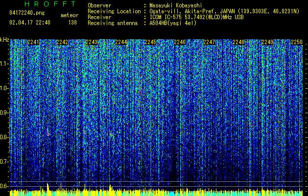
Task: Click the Receiver label
Action: [99, 17]
